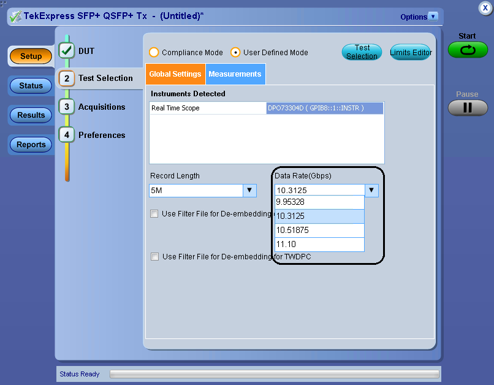
Task: Open the Record Length dropdown
Action: click(249, 191)
